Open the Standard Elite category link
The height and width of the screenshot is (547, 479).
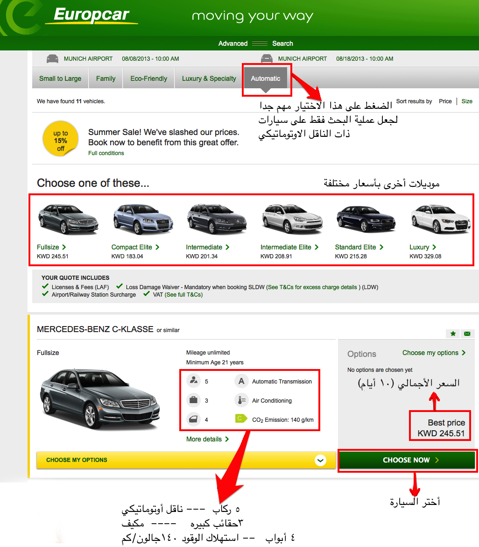(359, 247)
